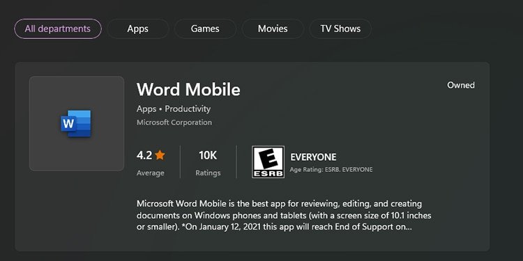
Task: Click the Owned status label
Action: tap(461, 85)
